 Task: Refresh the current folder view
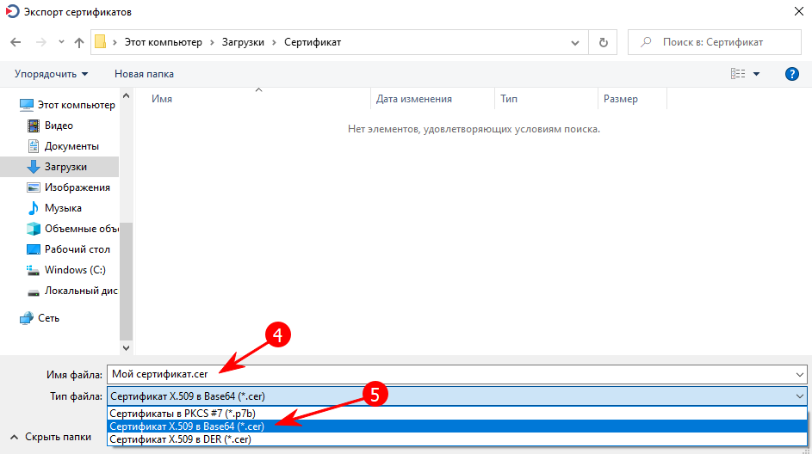click(x=604, y=42)
